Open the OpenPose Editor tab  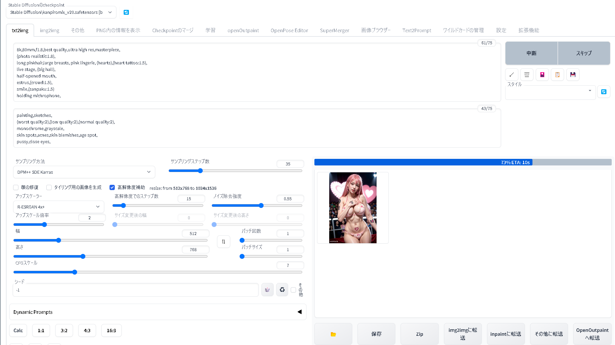click(289, 31)
